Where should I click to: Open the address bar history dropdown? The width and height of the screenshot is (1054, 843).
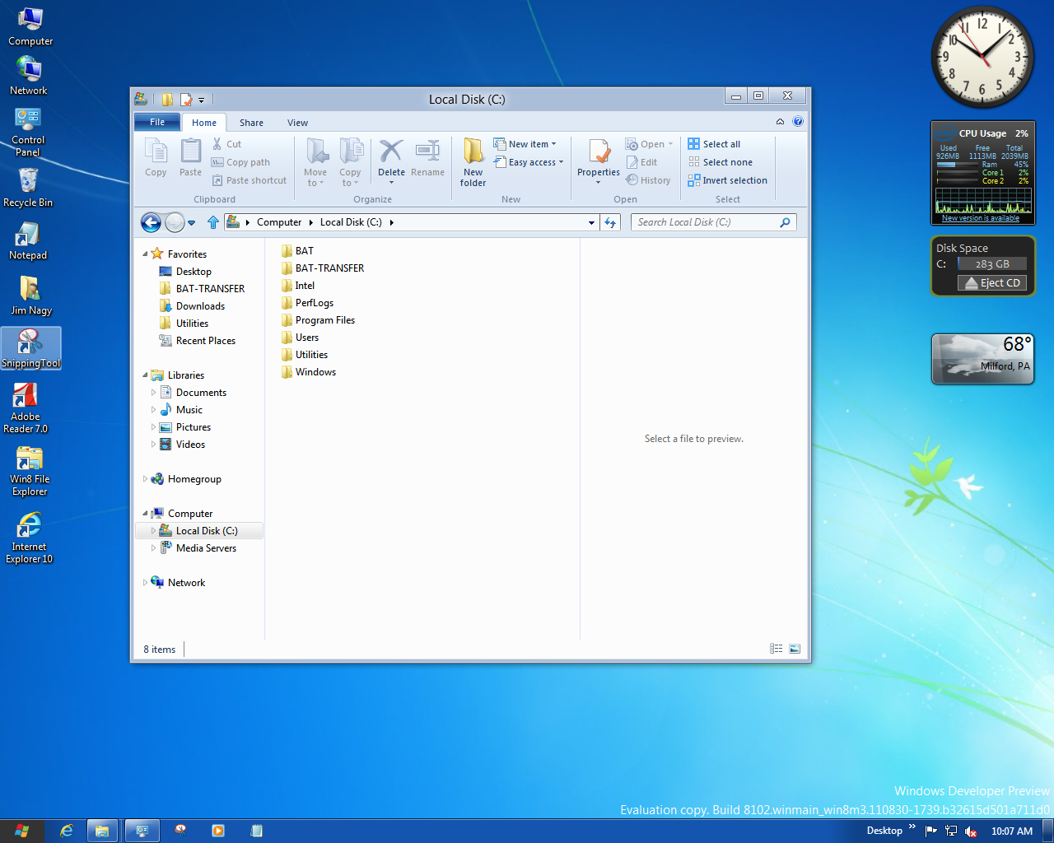coord(591,222)
